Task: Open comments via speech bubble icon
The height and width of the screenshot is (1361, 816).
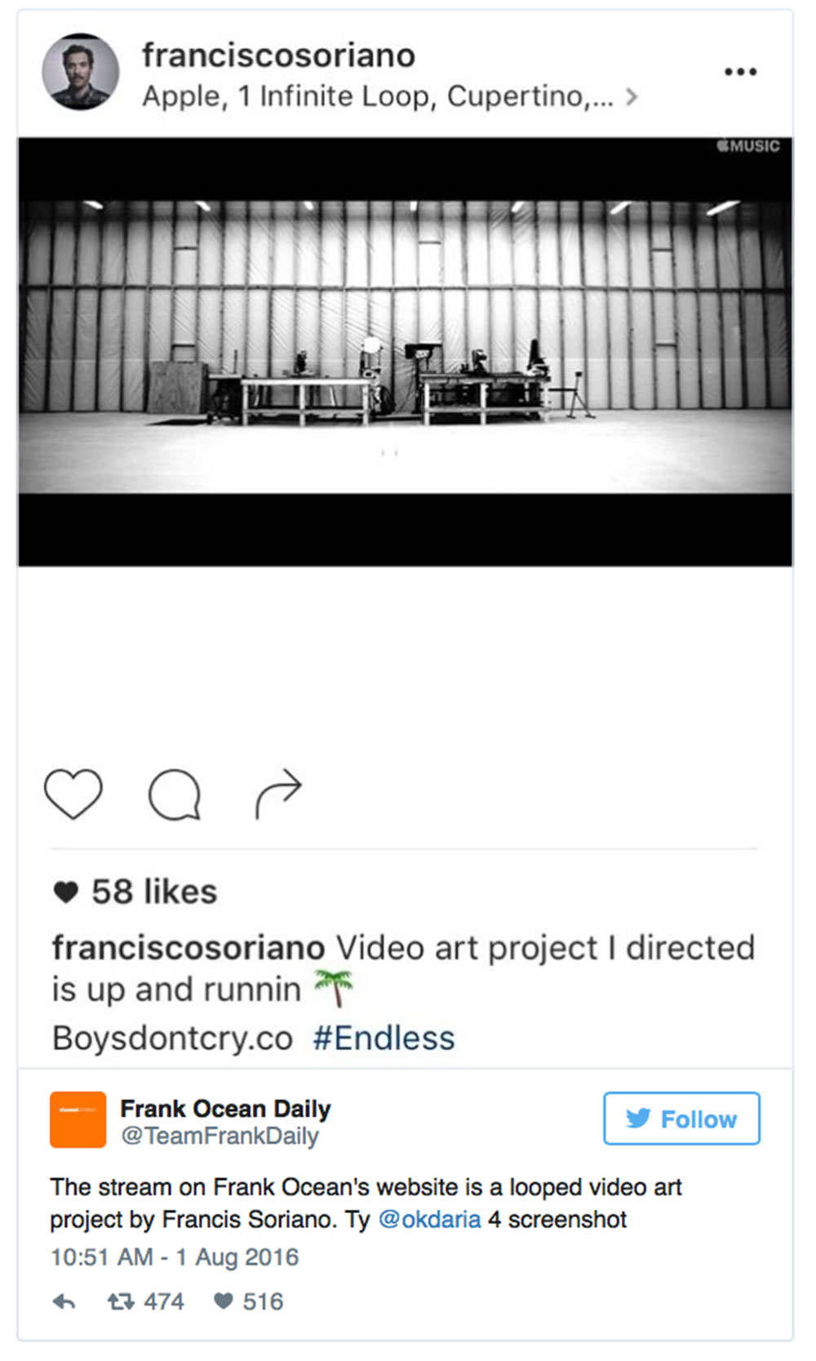Action: click(x=175, y=794)
